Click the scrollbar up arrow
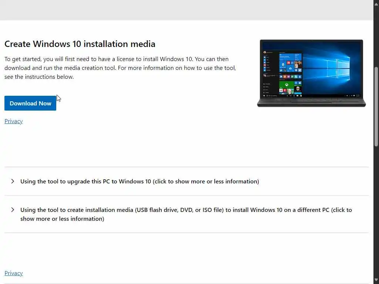Screen dimensions: 379x284 point(376,4)
